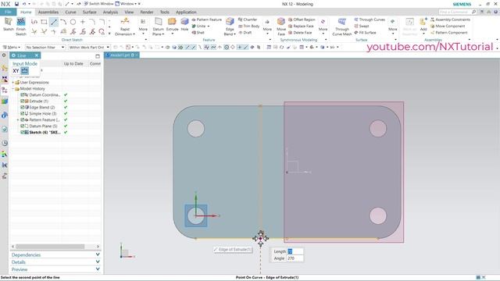Expand the User Expressions node

tap(13, 83)
